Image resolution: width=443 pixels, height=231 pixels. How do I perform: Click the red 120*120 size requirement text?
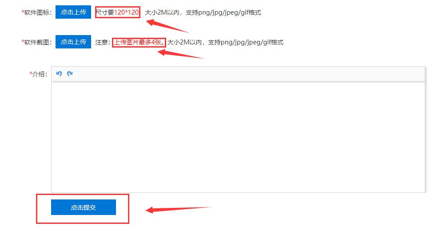[x=126, y=12]
